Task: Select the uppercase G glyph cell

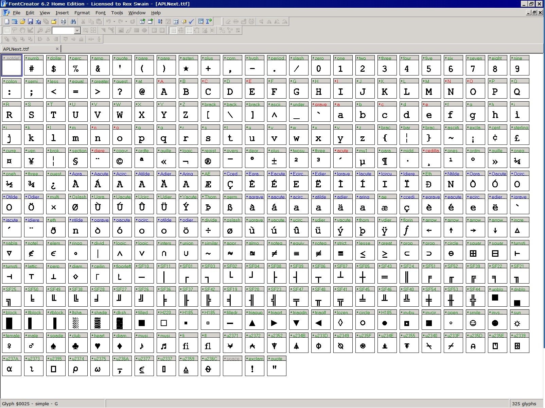Action: click(x=299, y=88)
